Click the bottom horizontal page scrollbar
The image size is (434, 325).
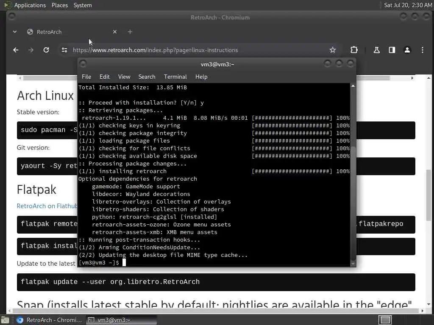(x=216, y=311)
